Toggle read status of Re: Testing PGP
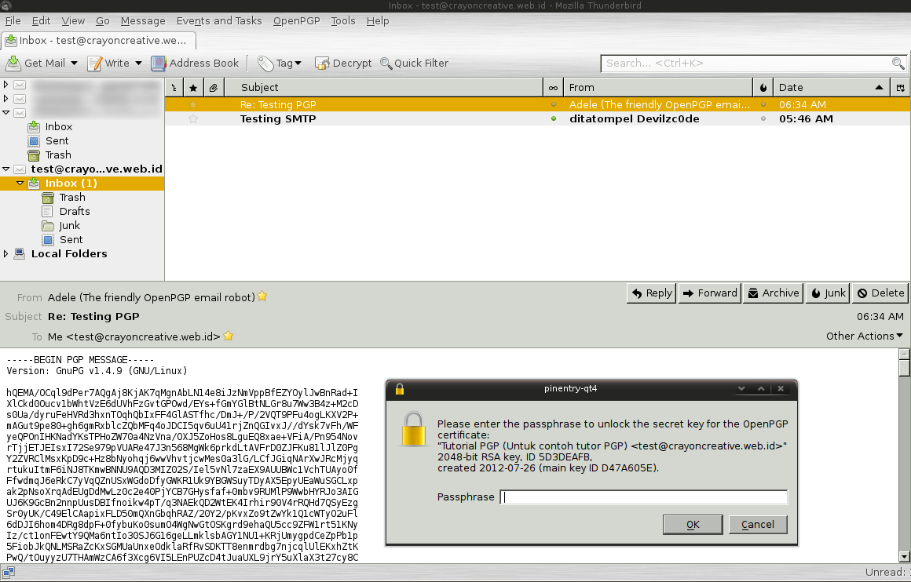Viewport: 911px width, 582px height. click(554, 105)
